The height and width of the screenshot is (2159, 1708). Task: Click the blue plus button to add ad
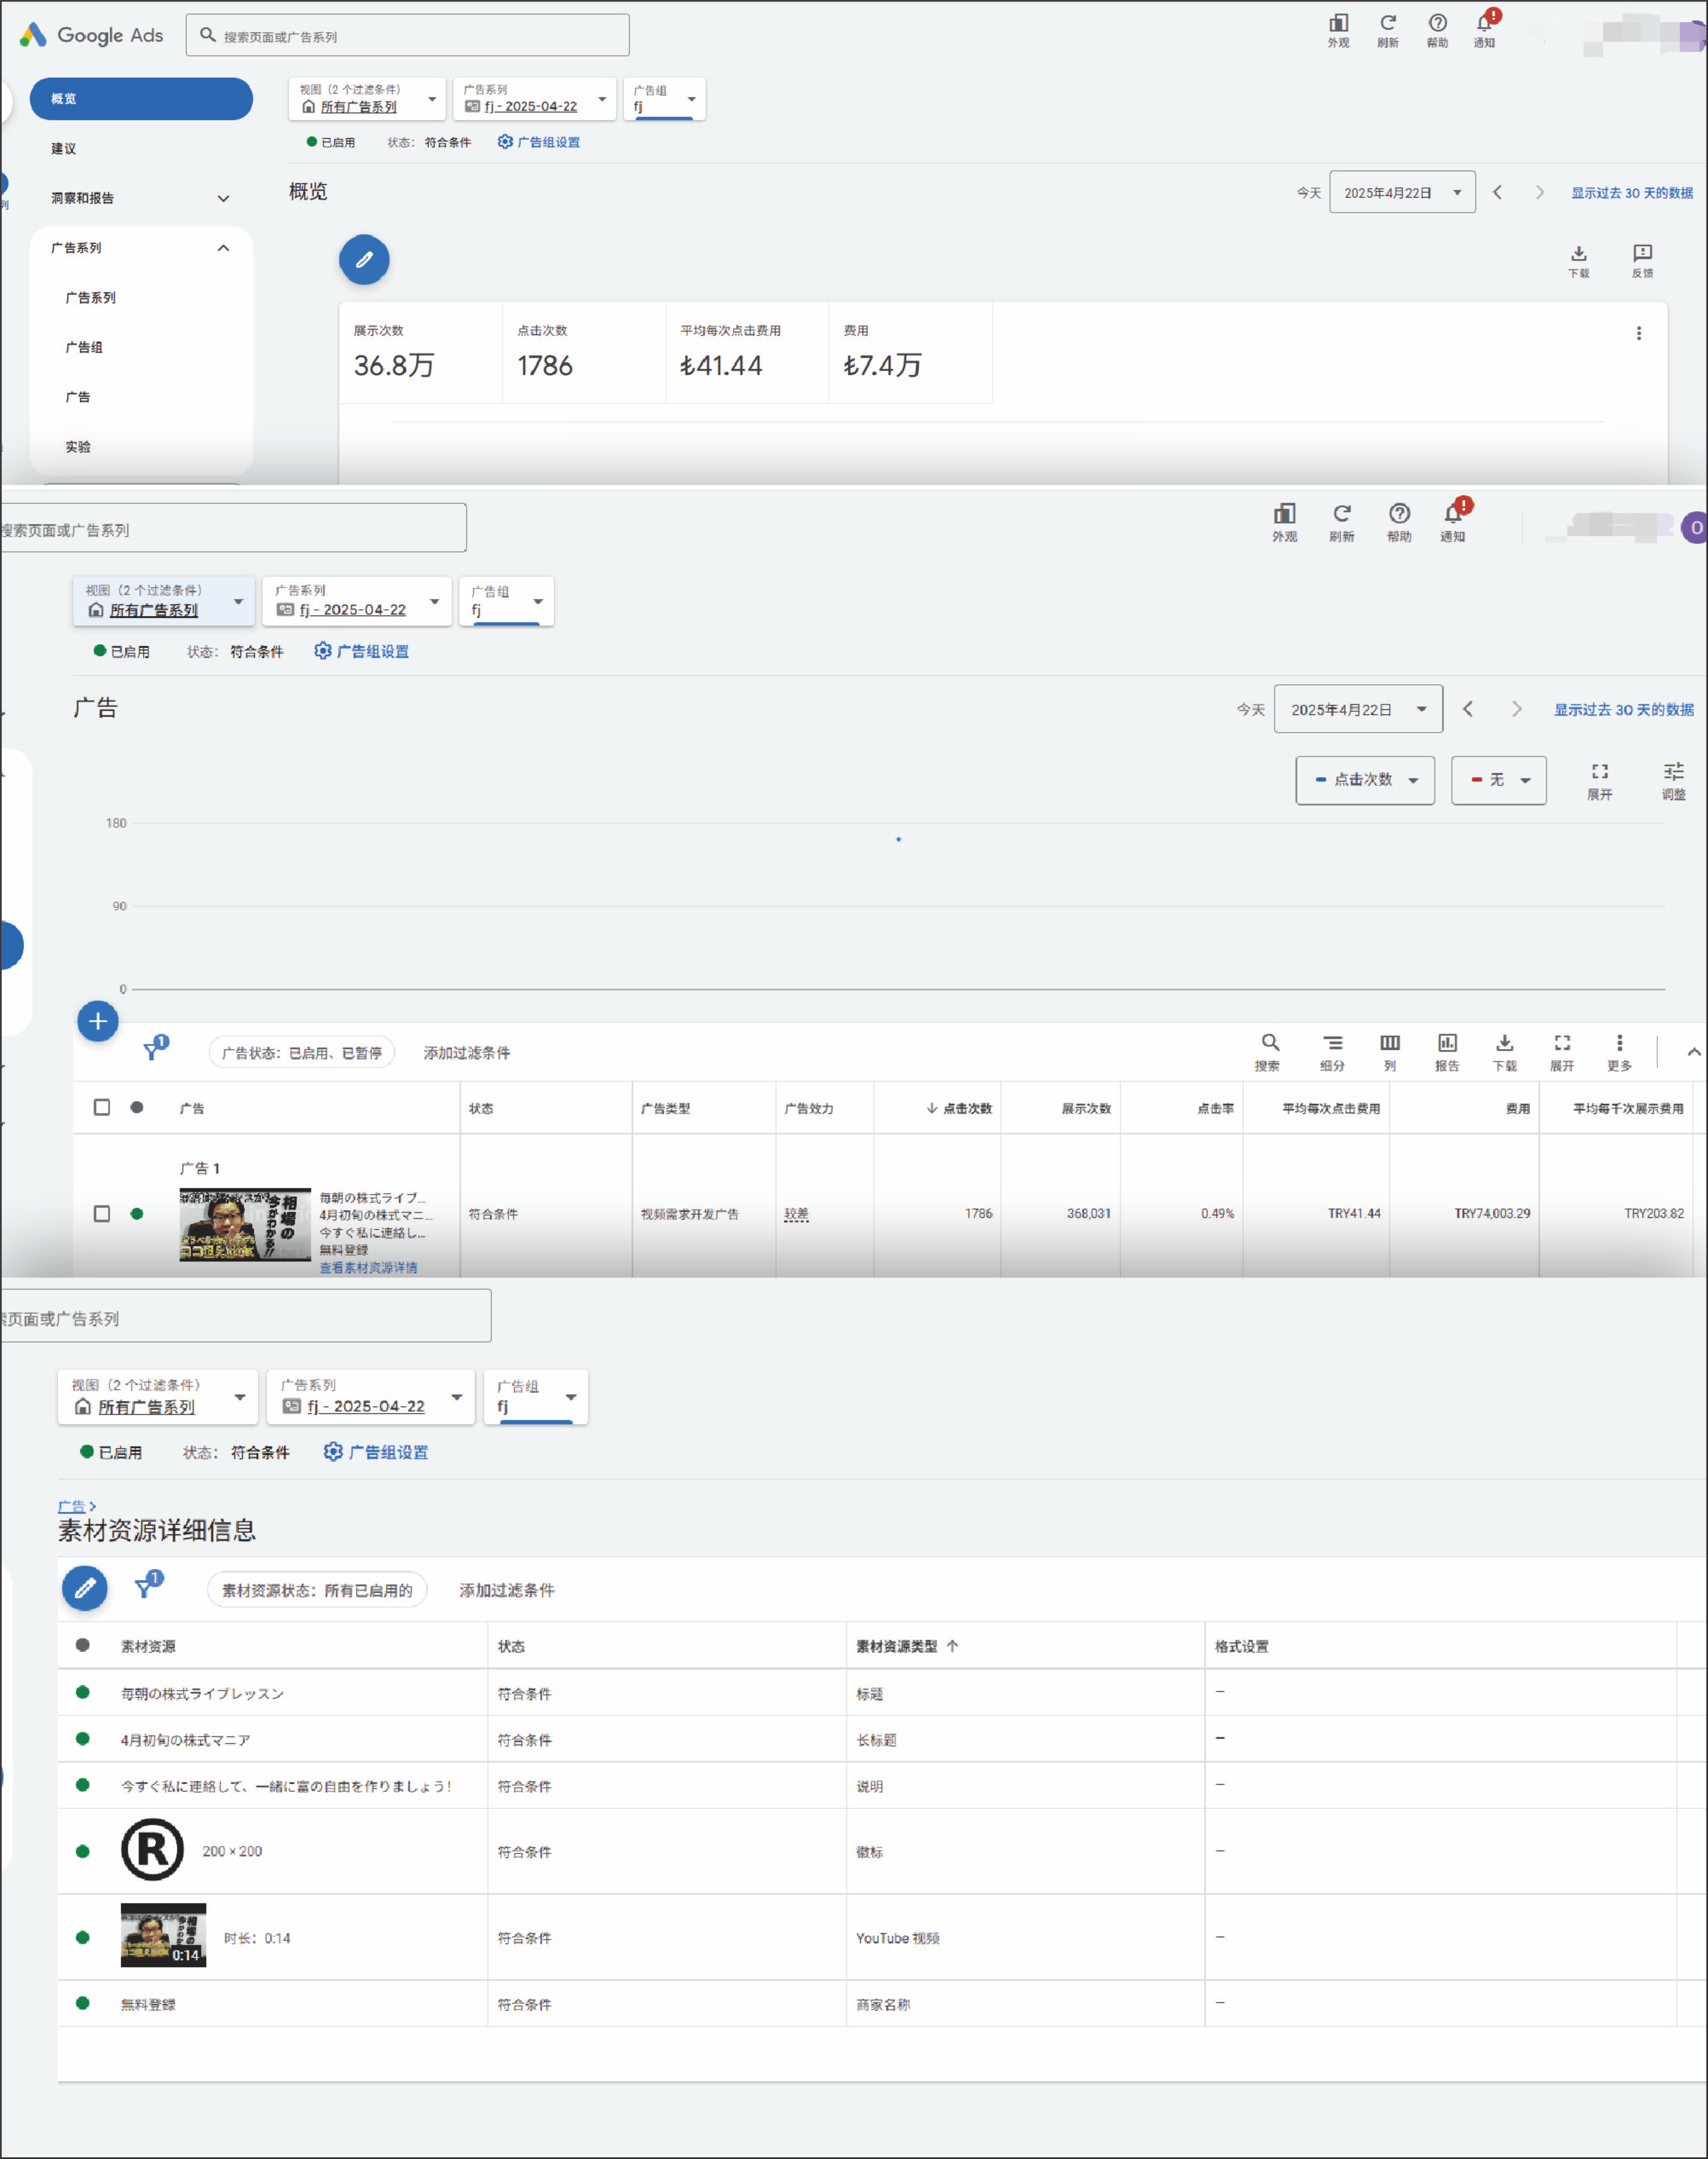(98, 1021)
